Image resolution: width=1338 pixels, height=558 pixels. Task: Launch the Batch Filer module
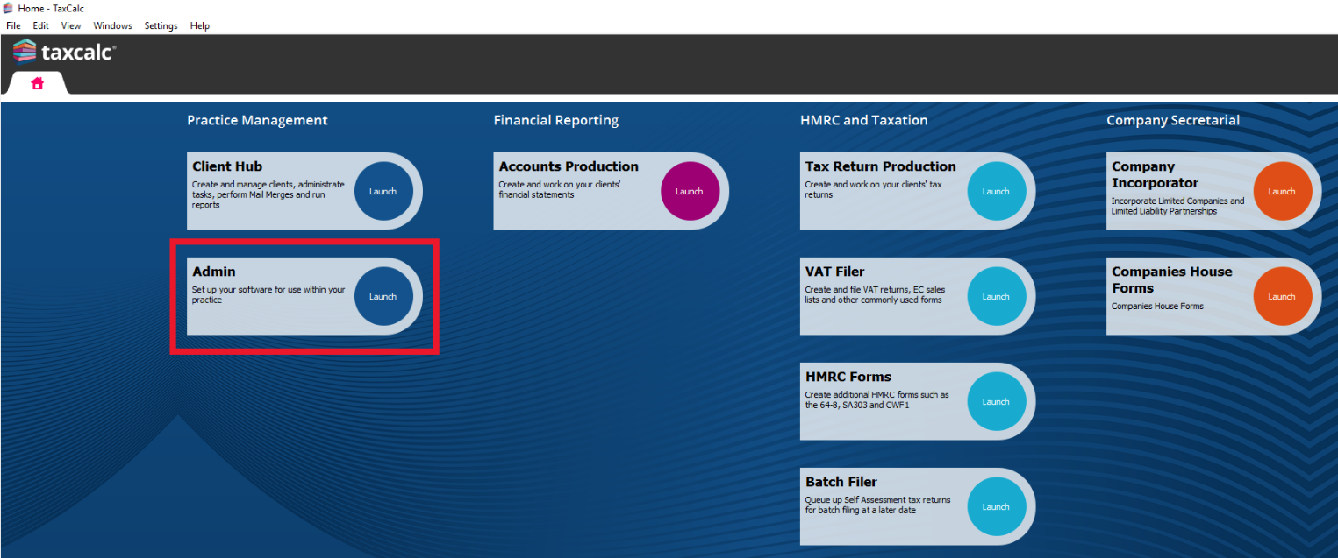pyautogui.click(x=996, y=507)
